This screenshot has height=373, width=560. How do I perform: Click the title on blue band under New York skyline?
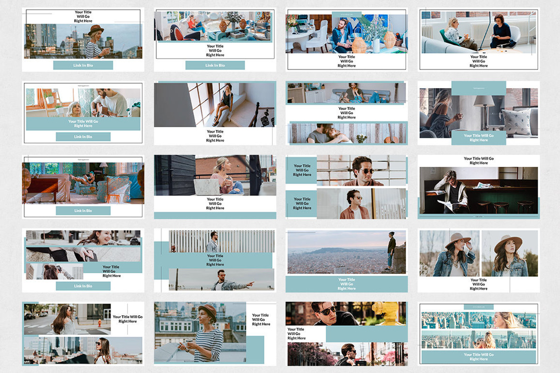coord(479,357)
